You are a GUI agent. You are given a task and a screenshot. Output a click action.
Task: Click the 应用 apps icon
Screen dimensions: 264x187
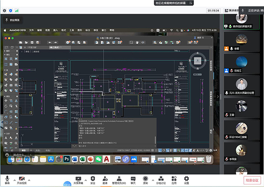tap(174, 178)
